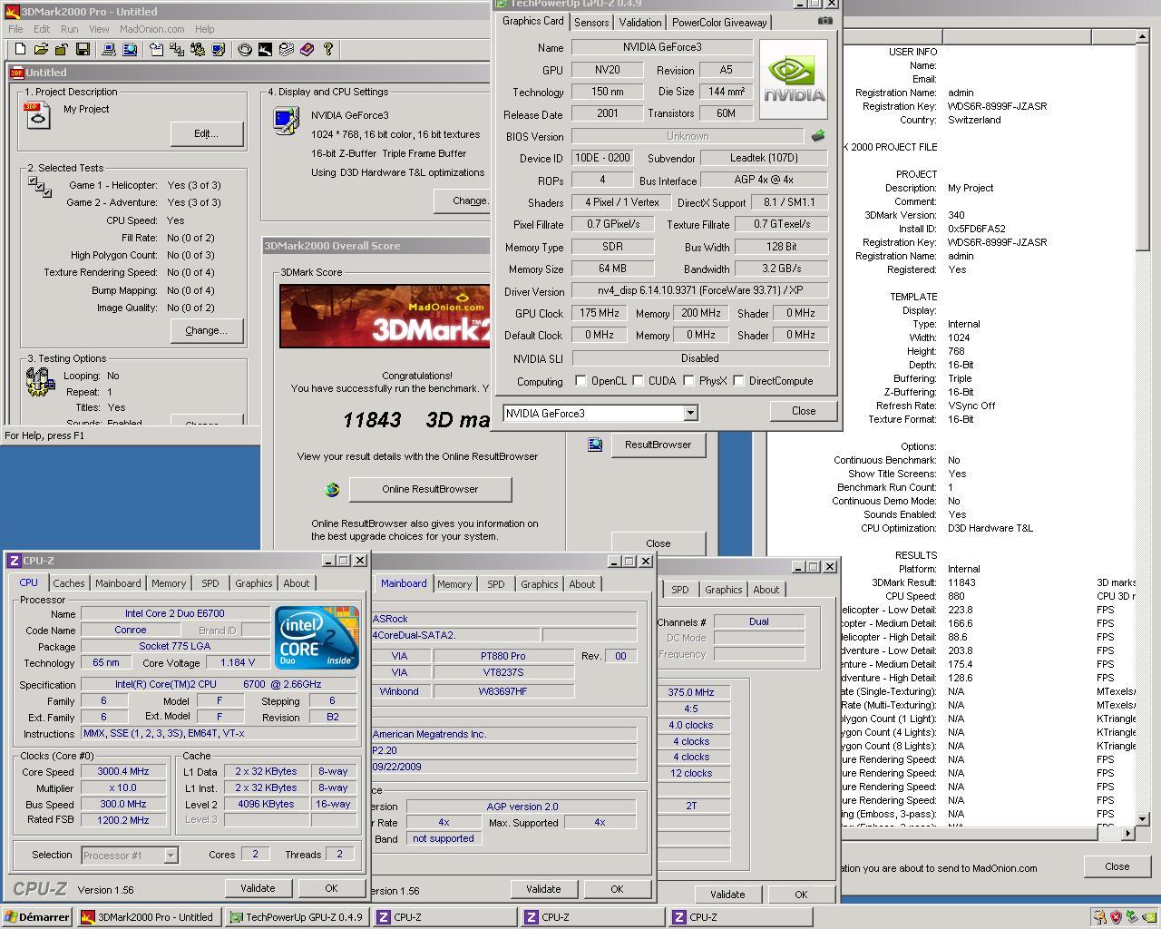Screen dimensions: 1161x929
Task: Switch to the Mainboard tab in front CPU-Z window
Action: 118,583
